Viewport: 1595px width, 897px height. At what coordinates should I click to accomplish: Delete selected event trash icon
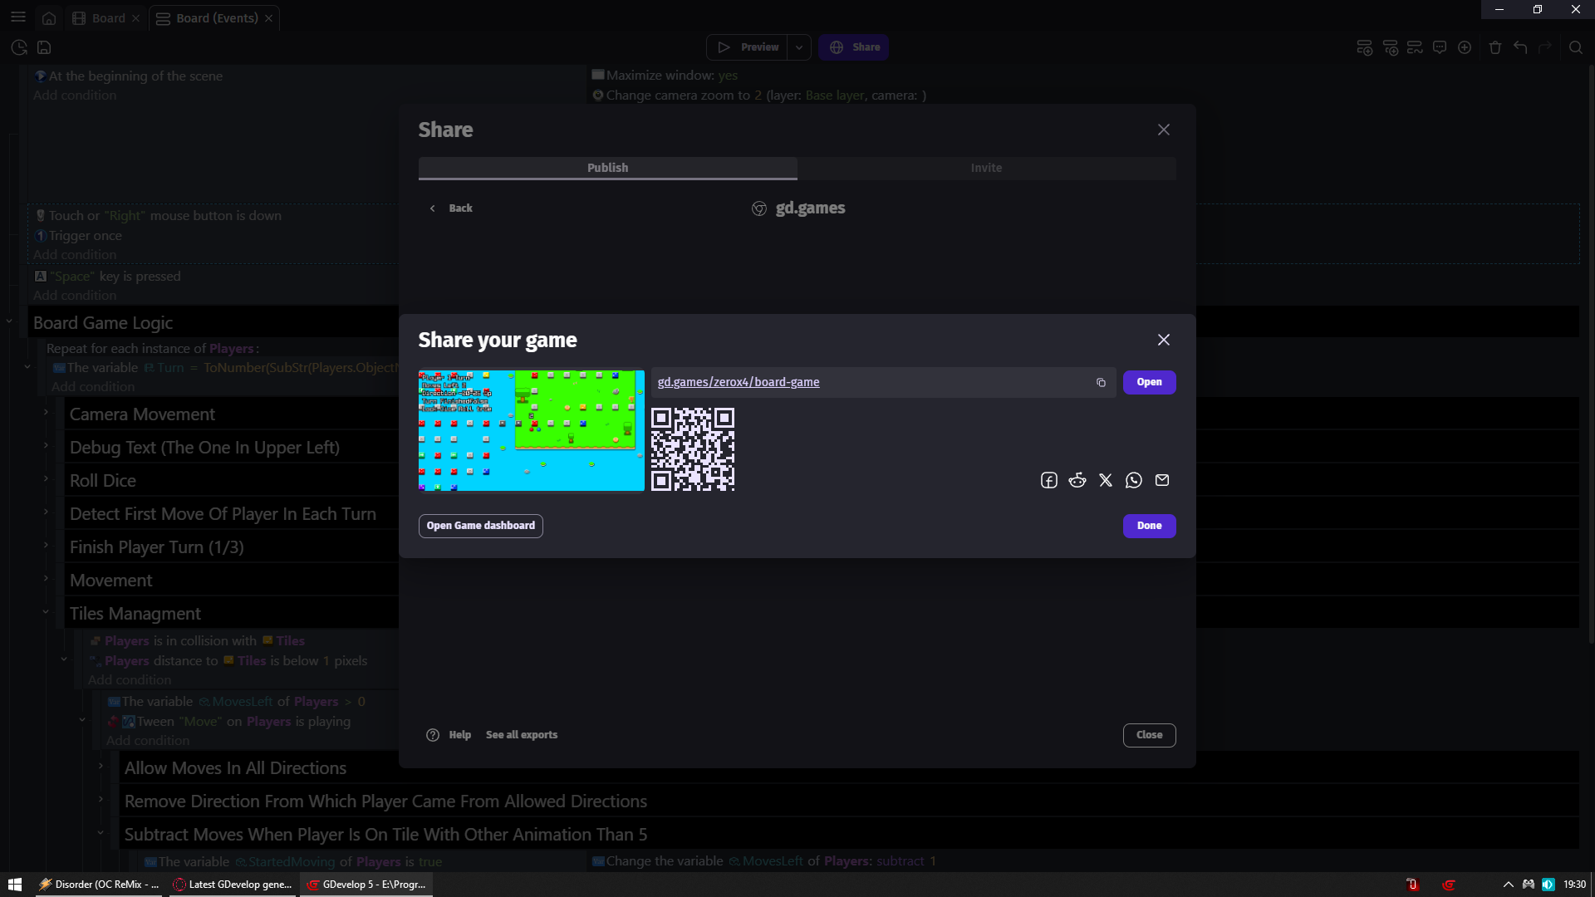coord(1495,47)
